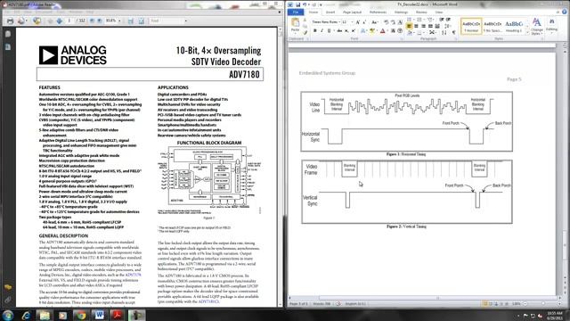Go to previous page in Adobe Reader
Image resolution: width=570 pixels, height=321 pixels.
click(50, 21)
